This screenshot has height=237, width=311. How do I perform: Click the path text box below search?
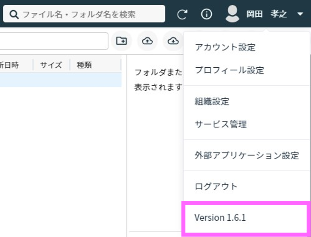[x=54, y=41]
